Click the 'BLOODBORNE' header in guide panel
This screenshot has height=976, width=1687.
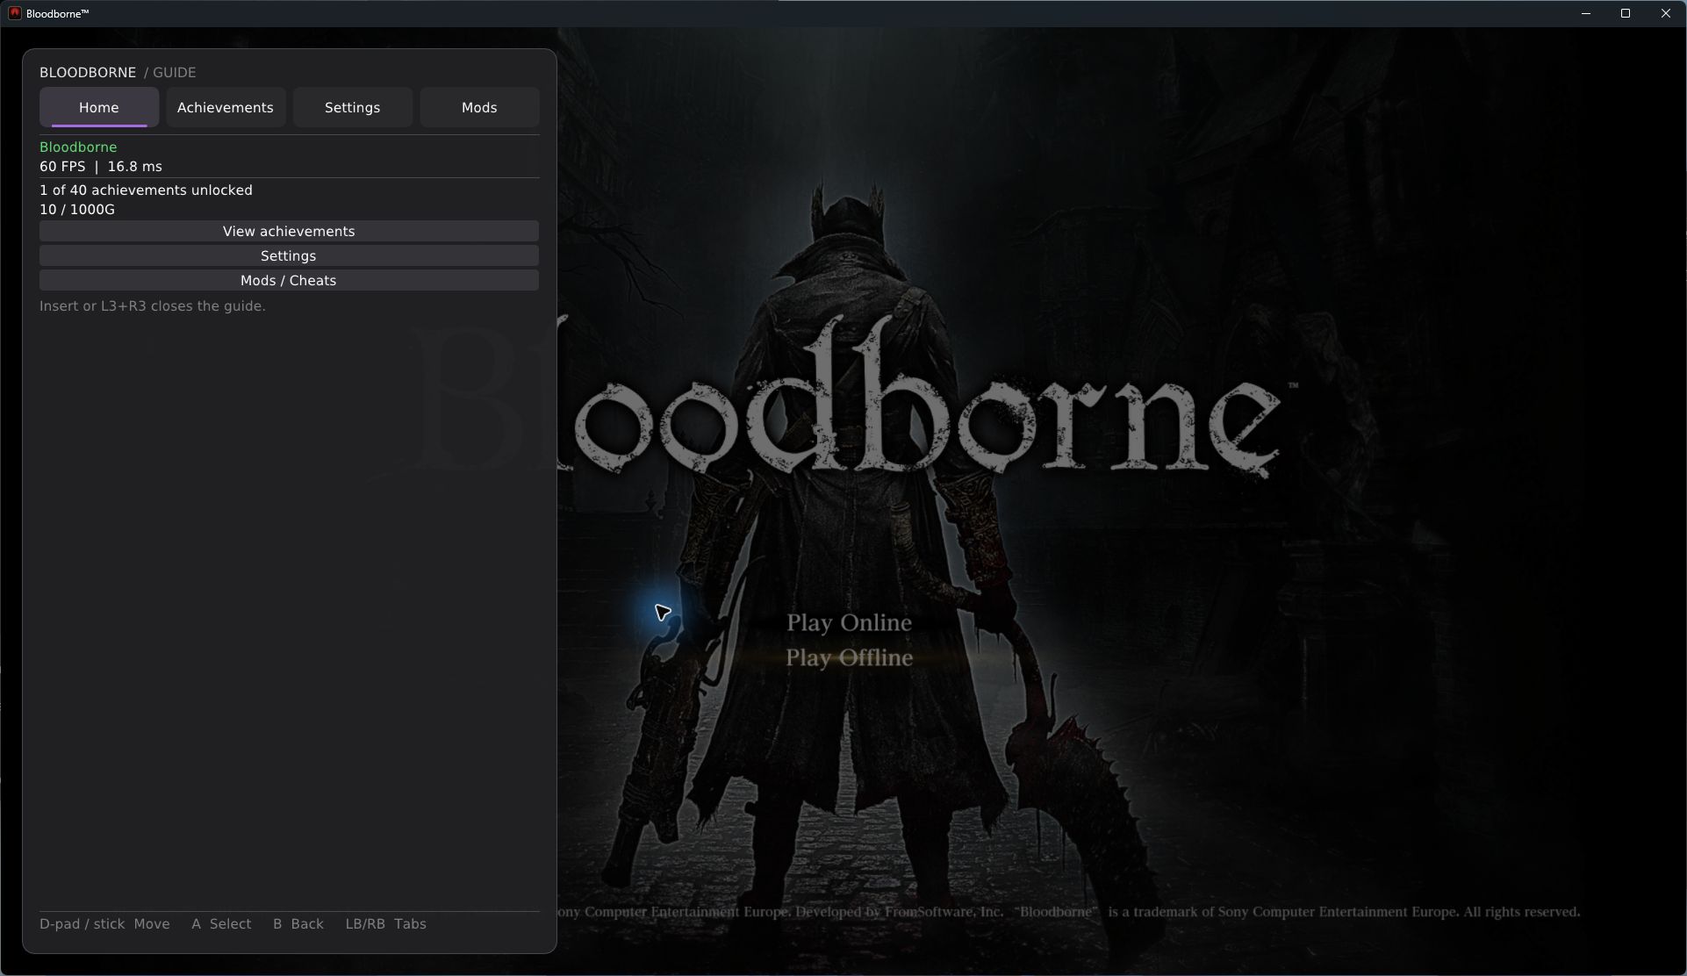88,72
